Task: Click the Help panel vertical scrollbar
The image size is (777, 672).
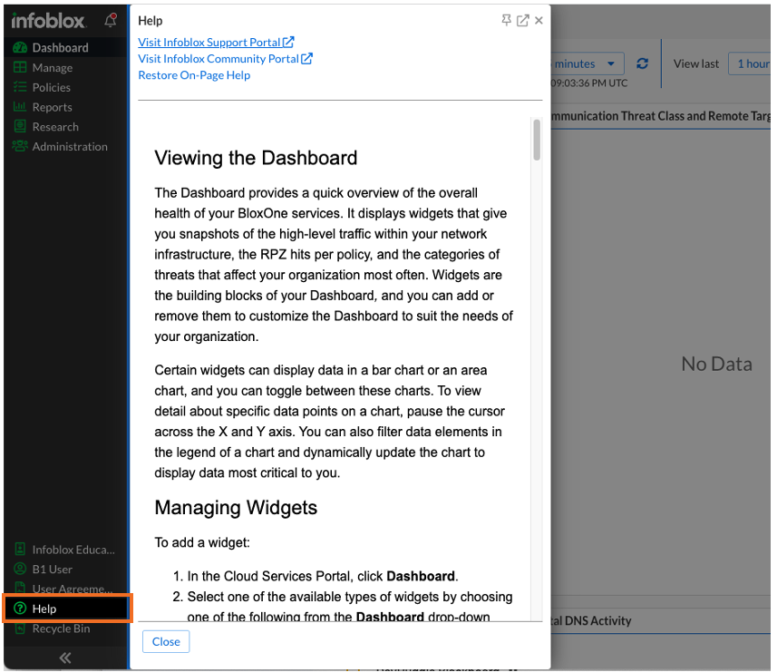Action: coord(537,141)
